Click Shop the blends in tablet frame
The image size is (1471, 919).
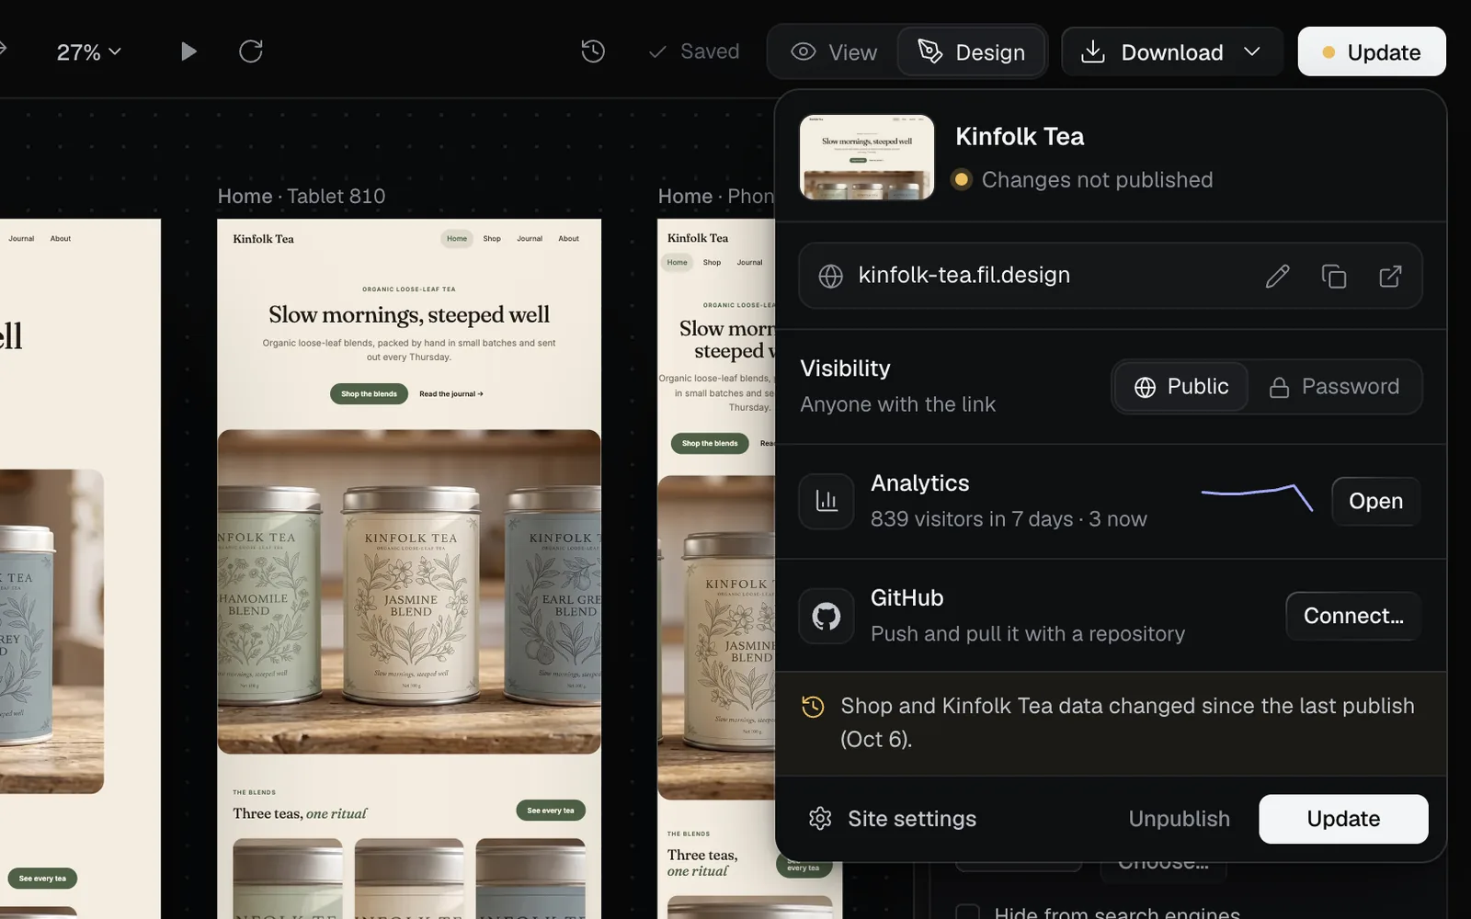coord(369,394)
